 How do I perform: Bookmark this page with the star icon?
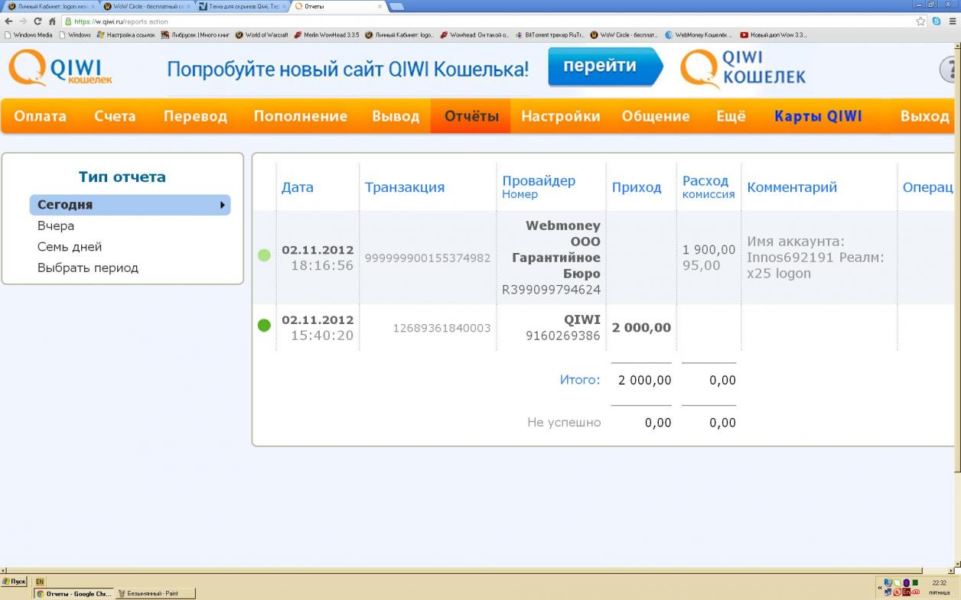click(x=921, y=21)
